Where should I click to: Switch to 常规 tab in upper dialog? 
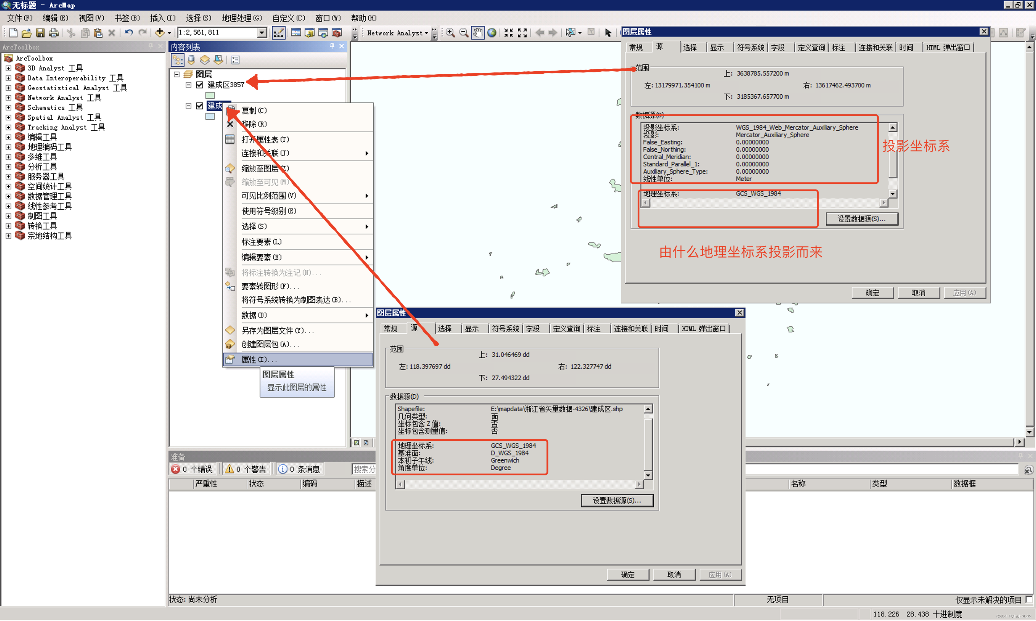(636, 48)
